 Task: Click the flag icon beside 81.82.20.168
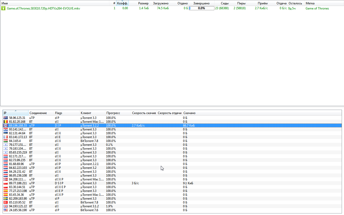pyautogui.click(x=6, y=122)
